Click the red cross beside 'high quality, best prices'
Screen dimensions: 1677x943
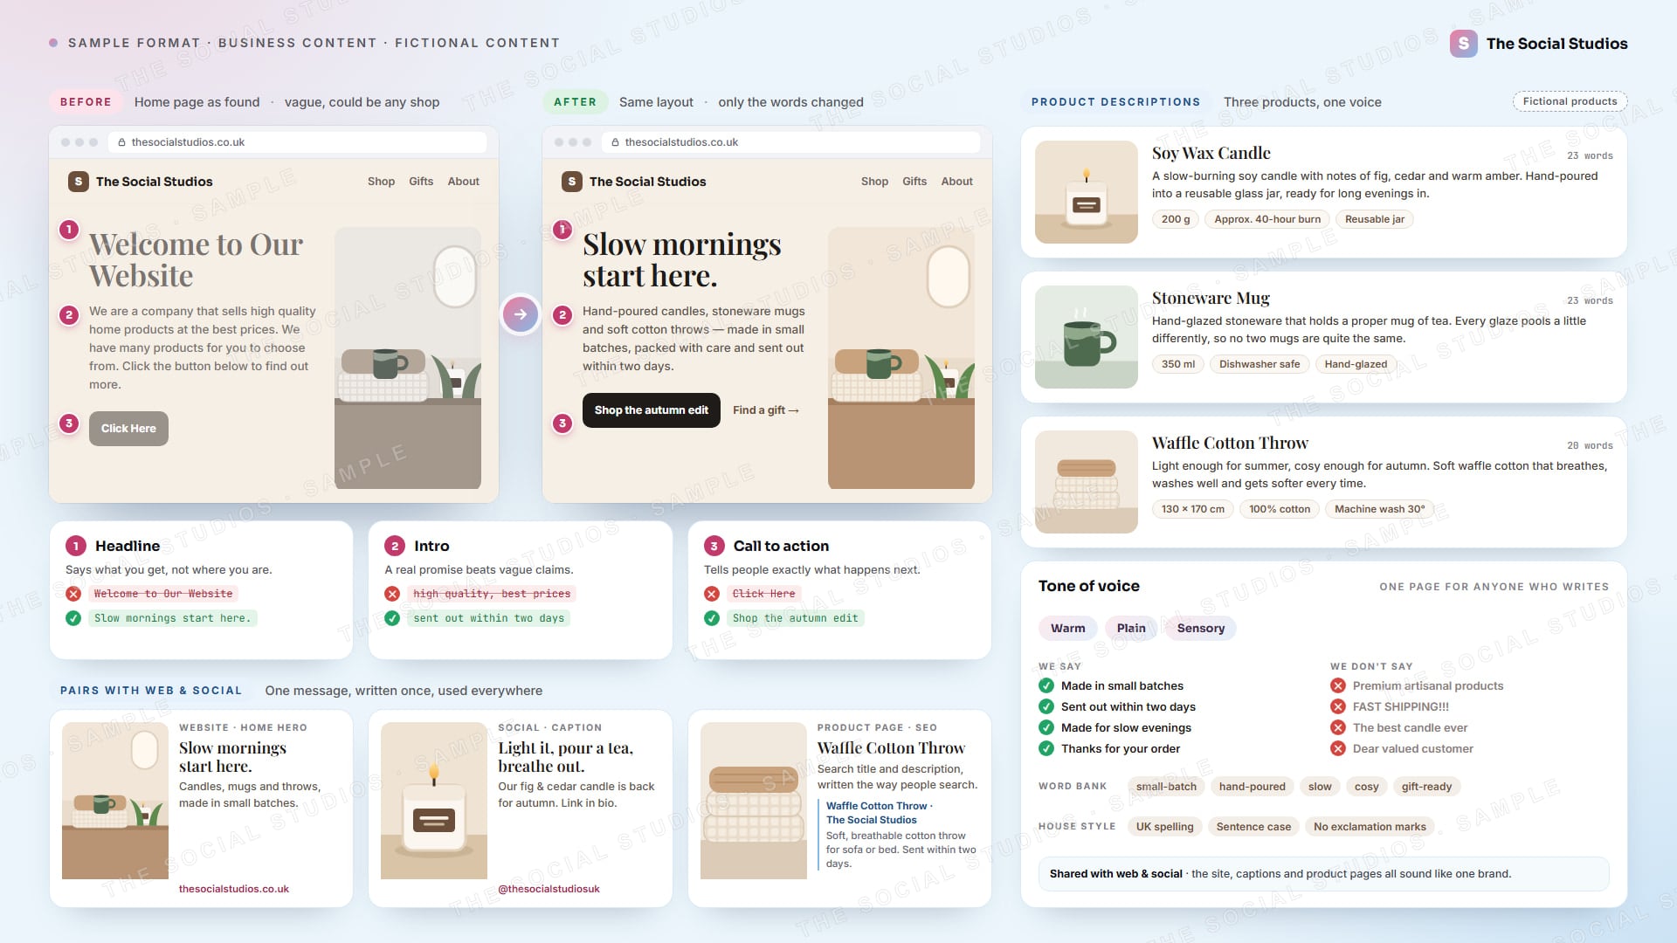point(392,594)
